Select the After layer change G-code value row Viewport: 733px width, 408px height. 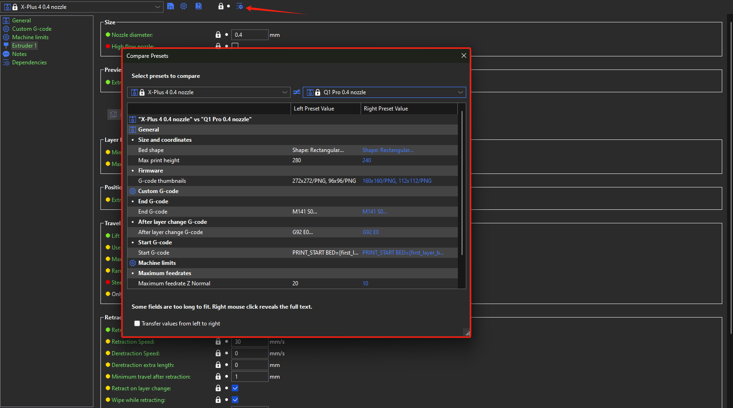[292, 232]
